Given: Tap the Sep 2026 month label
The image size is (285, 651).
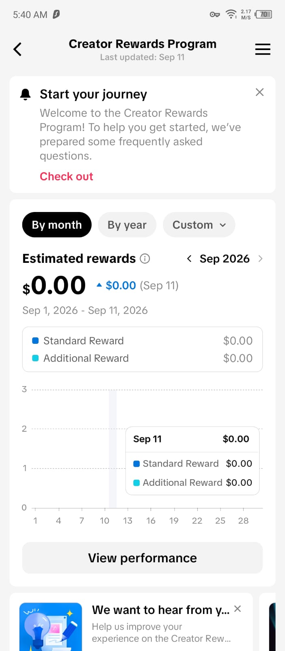Looking at the screenshot, I should (225, 258).
